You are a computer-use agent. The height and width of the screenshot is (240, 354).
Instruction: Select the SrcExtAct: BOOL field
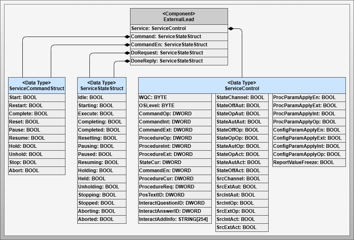point(242,227)
